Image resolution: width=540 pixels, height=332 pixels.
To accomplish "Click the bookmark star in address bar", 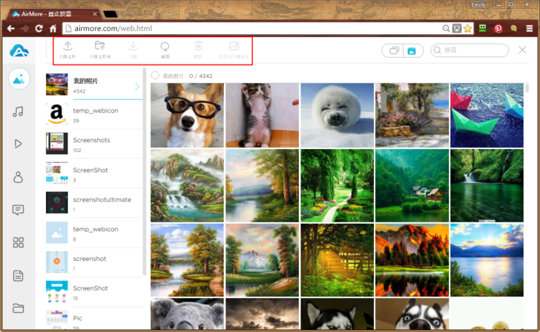I will [467, 29].
